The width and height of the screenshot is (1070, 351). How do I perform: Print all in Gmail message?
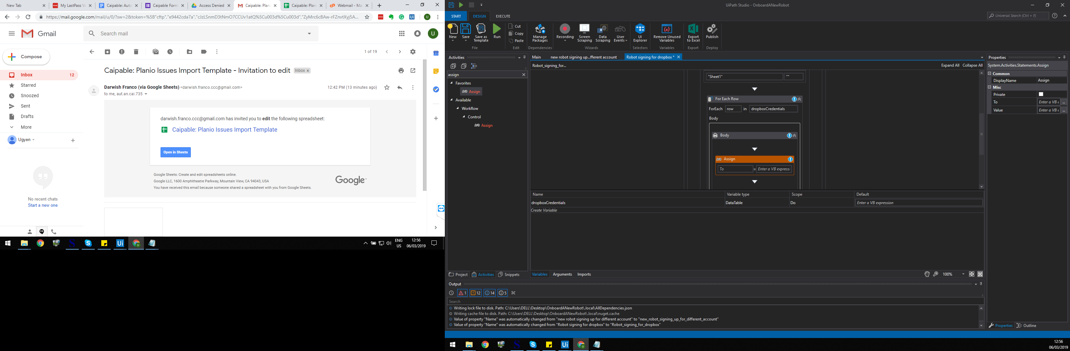click(401, 71)
